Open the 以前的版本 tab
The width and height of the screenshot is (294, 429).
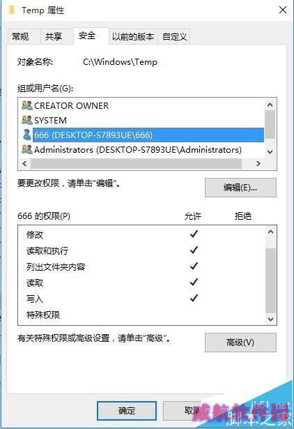pyautogui.click(x=133, y=36)
